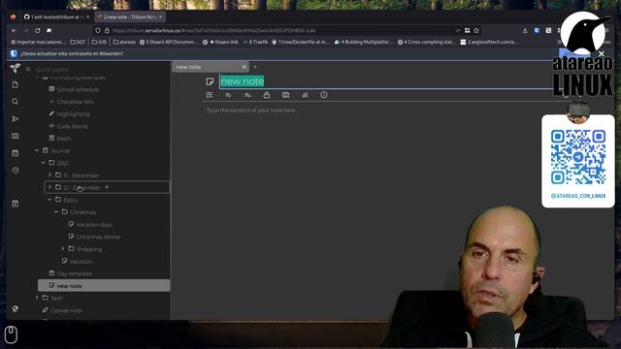Expand the Shopping folder chevron
621x349 pixels.
point(63,248)
